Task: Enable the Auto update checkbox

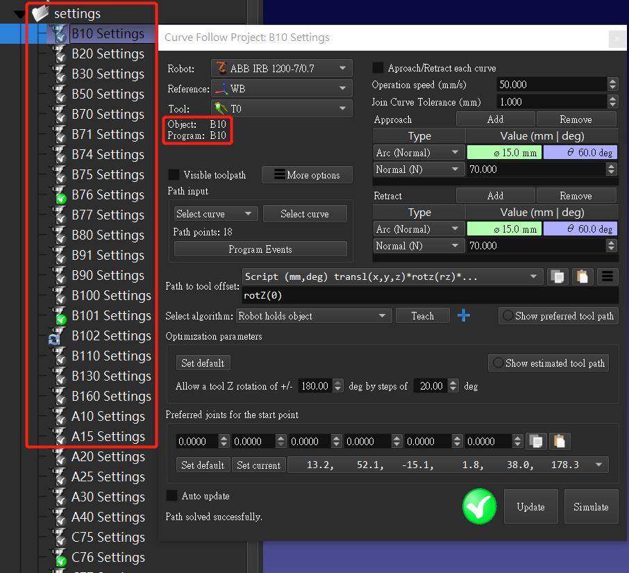Action: tap(172, 496)
